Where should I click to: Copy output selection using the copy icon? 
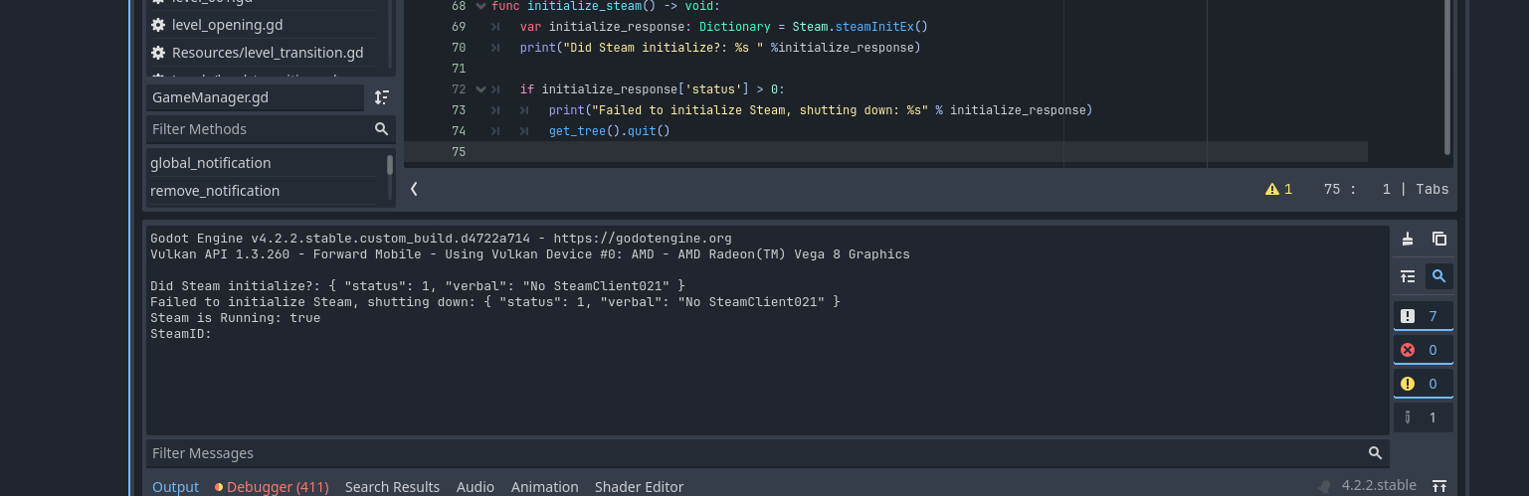pos(1438,239)
